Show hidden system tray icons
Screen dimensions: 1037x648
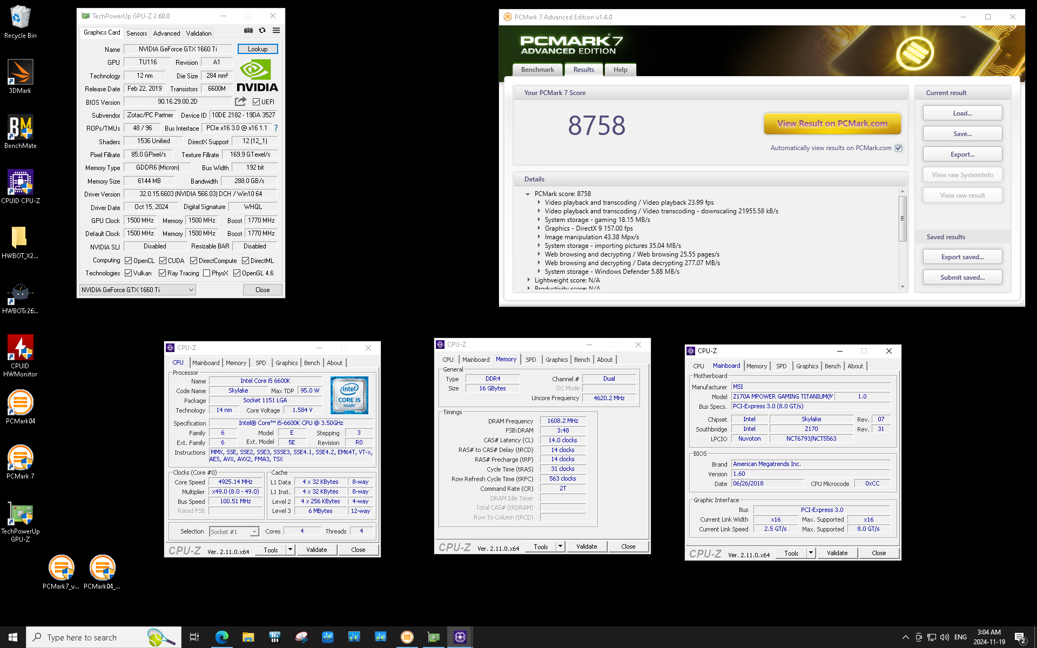point(906,637)
